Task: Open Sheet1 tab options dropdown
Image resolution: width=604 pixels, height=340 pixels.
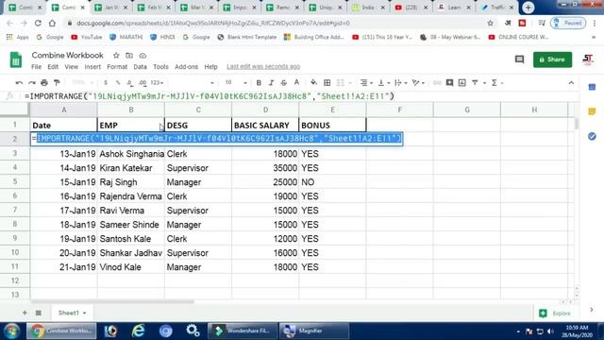Action: pyautogui.click(x=84, y=313)
